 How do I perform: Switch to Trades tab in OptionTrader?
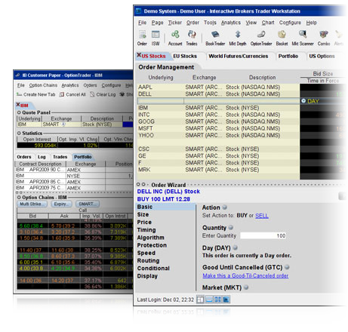pos(60,157)
